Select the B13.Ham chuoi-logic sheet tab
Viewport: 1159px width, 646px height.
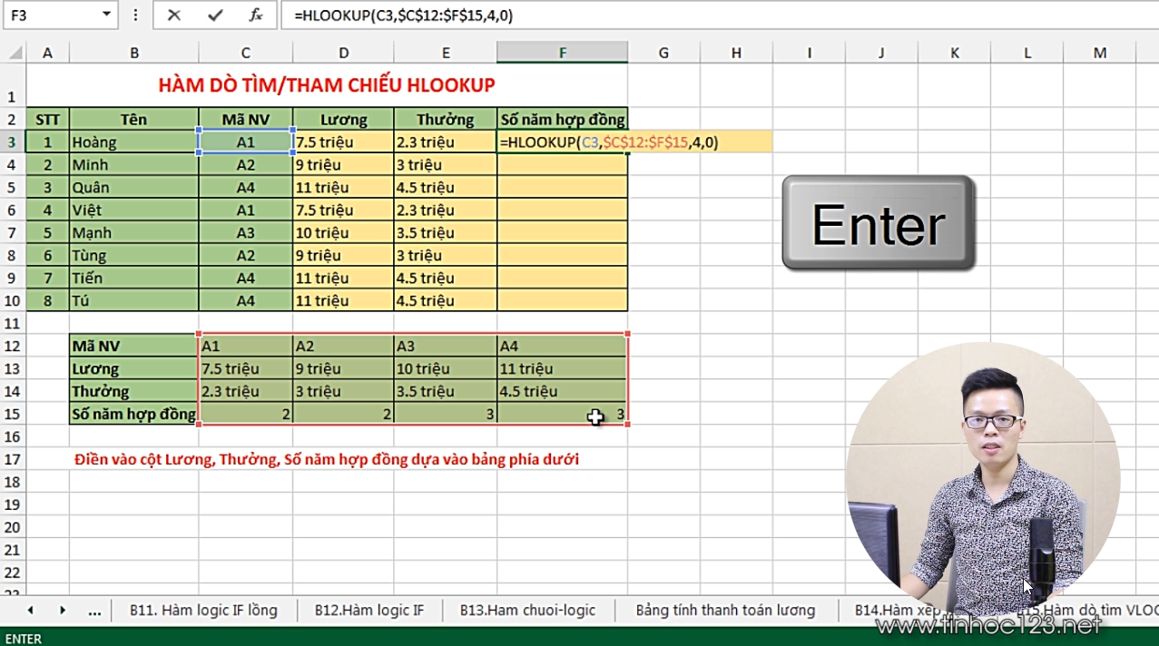click(x=527, y=611)
